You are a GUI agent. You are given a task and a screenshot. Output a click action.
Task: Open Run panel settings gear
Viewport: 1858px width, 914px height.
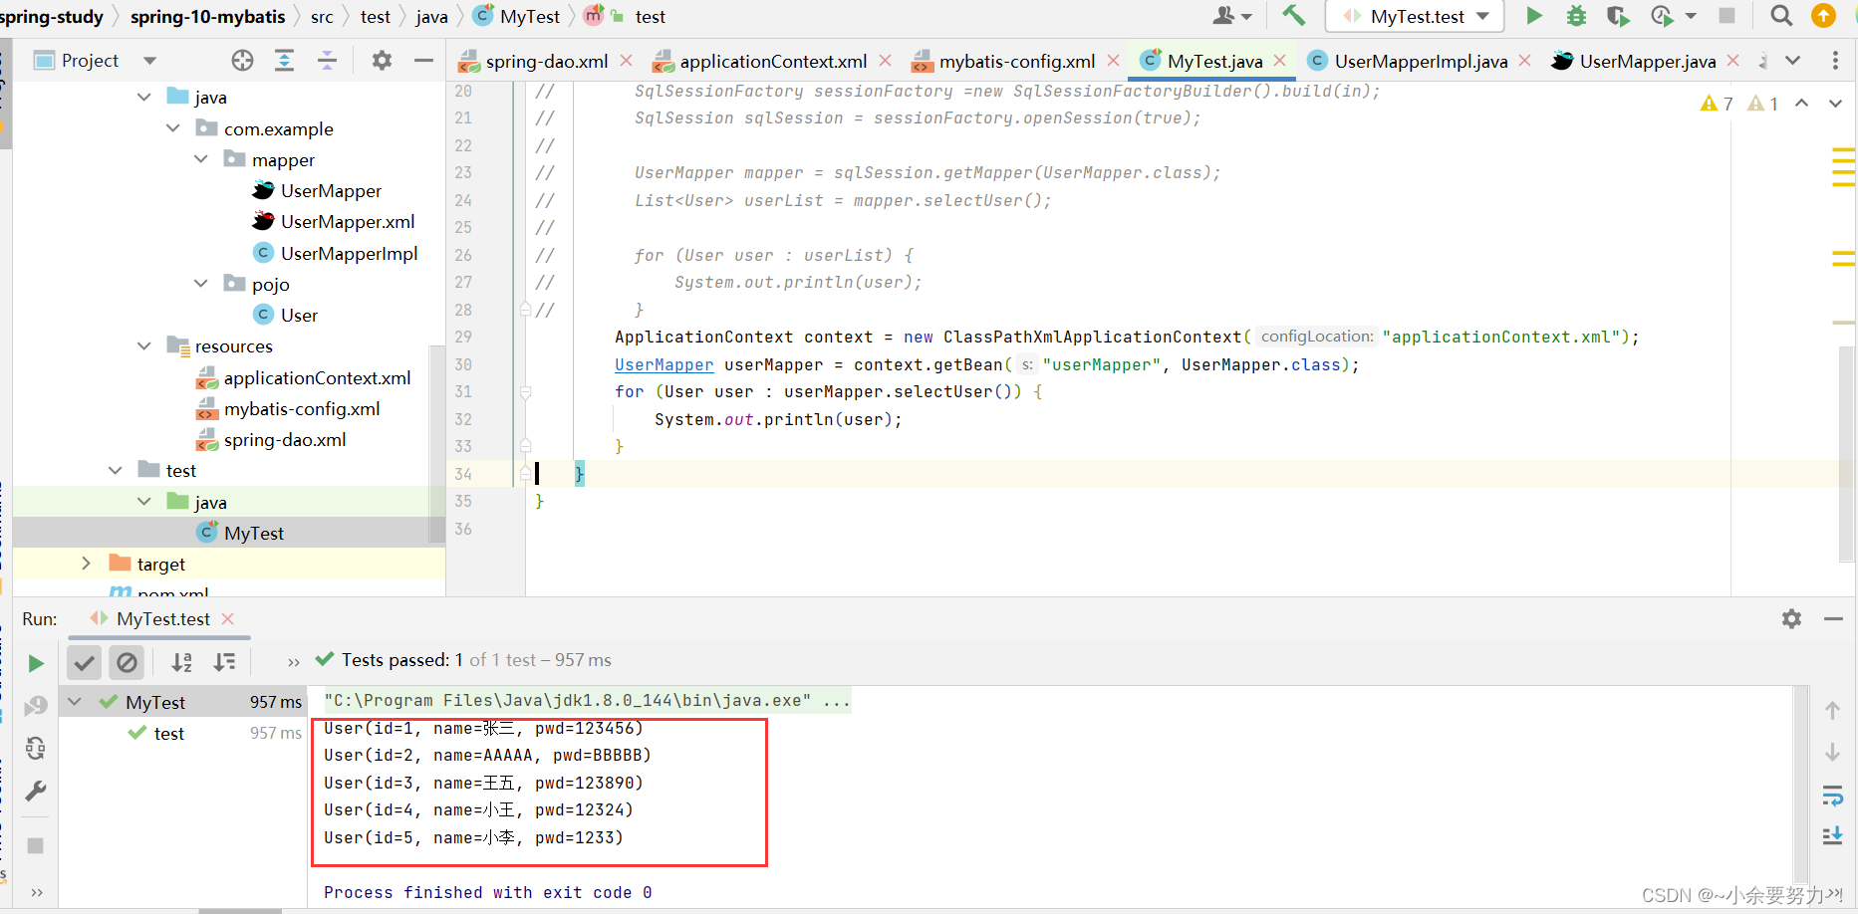(1791, 619)
